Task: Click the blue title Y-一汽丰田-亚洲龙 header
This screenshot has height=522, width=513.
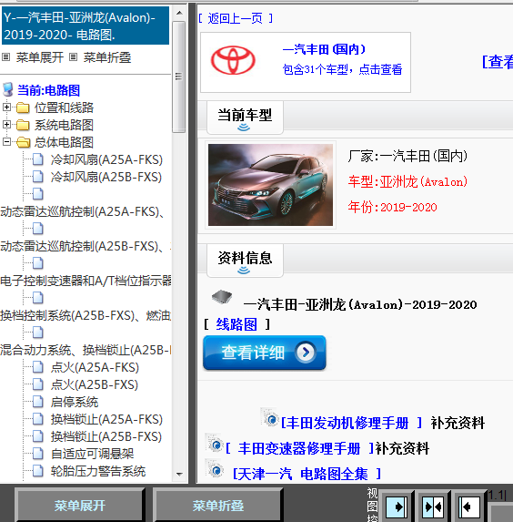Action: click(85, 26)
